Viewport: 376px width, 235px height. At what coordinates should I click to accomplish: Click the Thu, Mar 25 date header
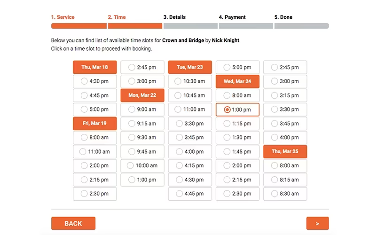285,151
